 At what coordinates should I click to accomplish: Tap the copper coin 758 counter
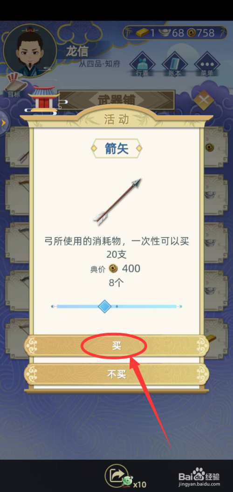[200, 33]
